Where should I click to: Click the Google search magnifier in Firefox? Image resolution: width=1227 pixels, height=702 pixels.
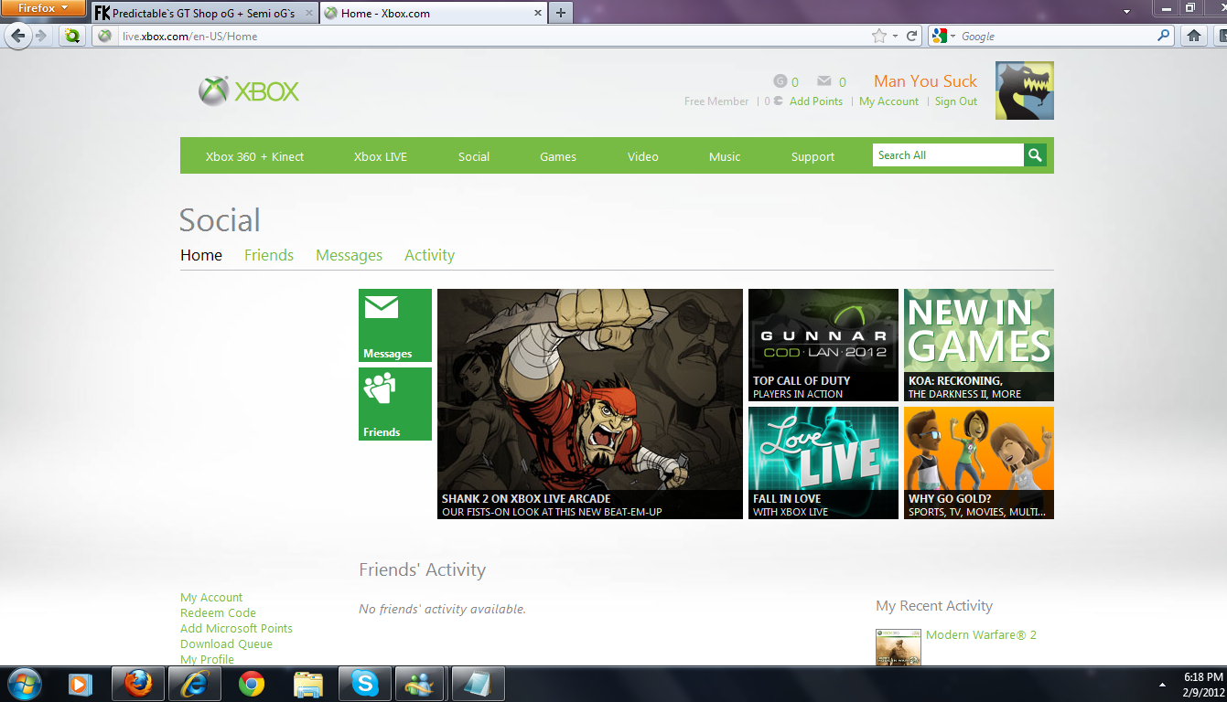[x=1164, y=36]
